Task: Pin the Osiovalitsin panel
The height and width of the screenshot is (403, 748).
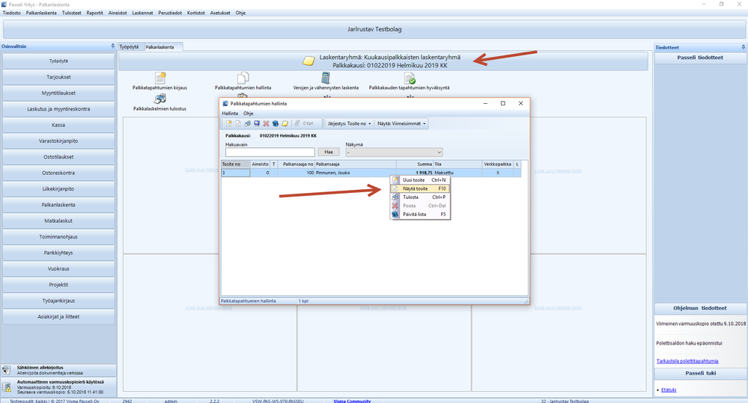Action: pyautogui.click(x=113, y=46)
